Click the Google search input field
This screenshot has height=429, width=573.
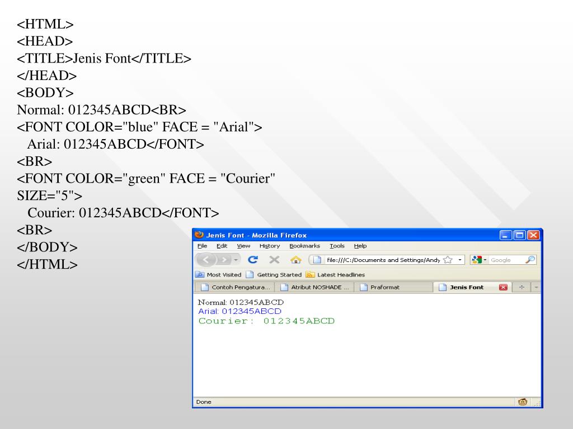tap(506, 260)
